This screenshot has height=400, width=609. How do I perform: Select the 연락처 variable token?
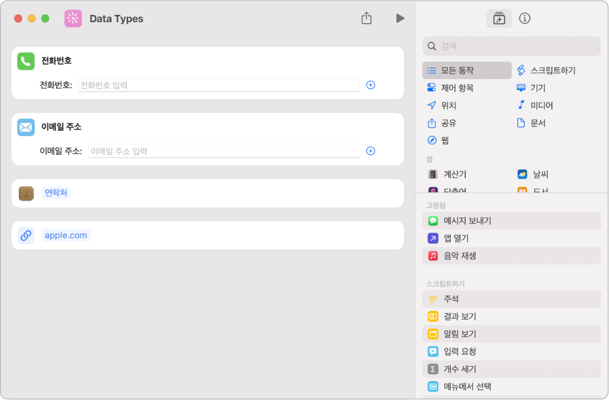[56, 193]
